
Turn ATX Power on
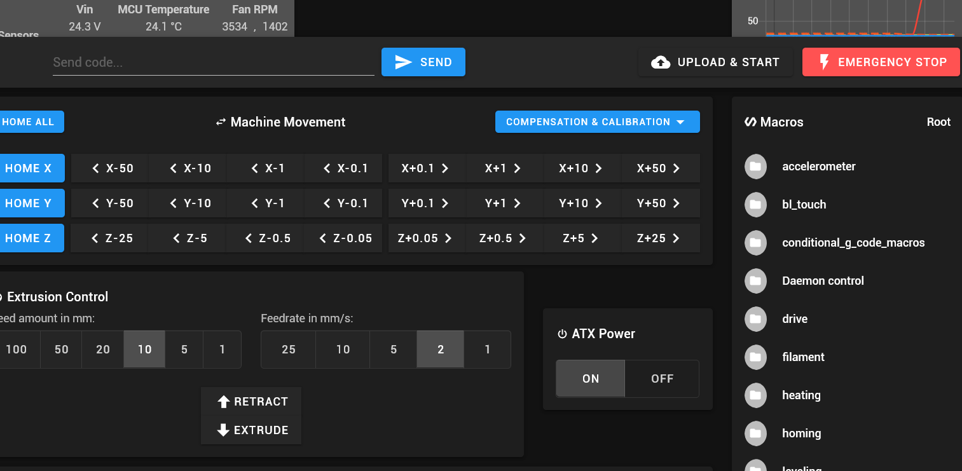[x=591, y=379]
